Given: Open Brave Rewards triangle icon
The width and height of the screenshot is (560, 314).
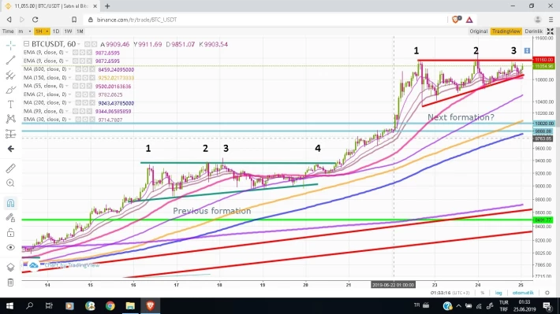Looking at the screenshot, I should pos(469,20).
